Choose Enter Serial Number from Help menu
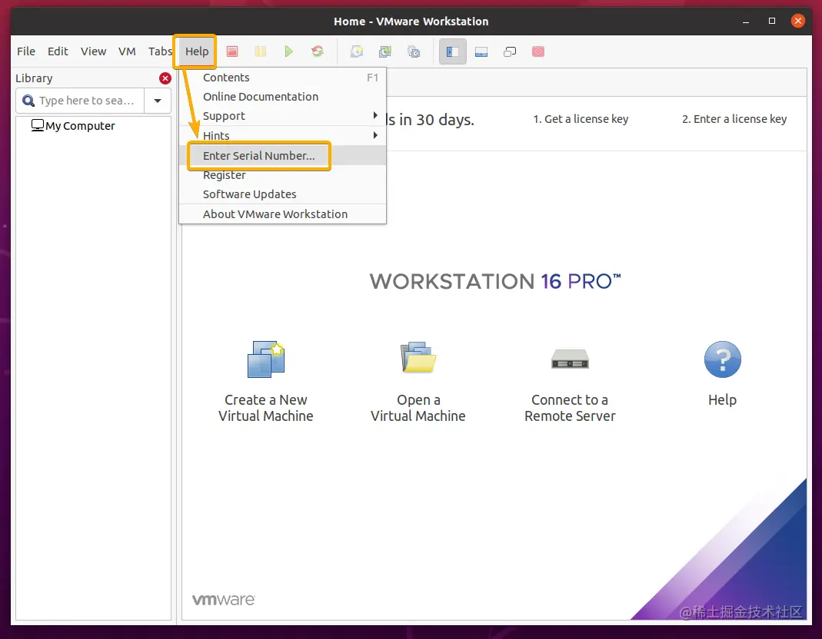The width and height of the screenshot is (822, 639). [x=258, y=156]
